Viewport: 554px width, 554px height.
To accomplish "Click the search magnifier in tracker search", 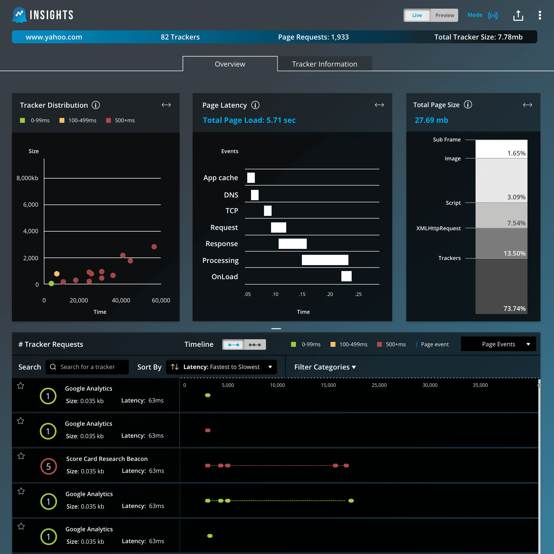I will [53, 367].
